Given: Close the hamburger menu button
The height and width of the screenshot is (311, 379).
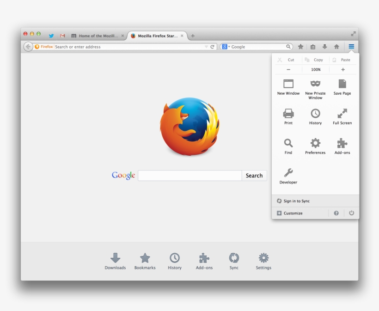Looking at the screenshot, I should click(352, 47).
